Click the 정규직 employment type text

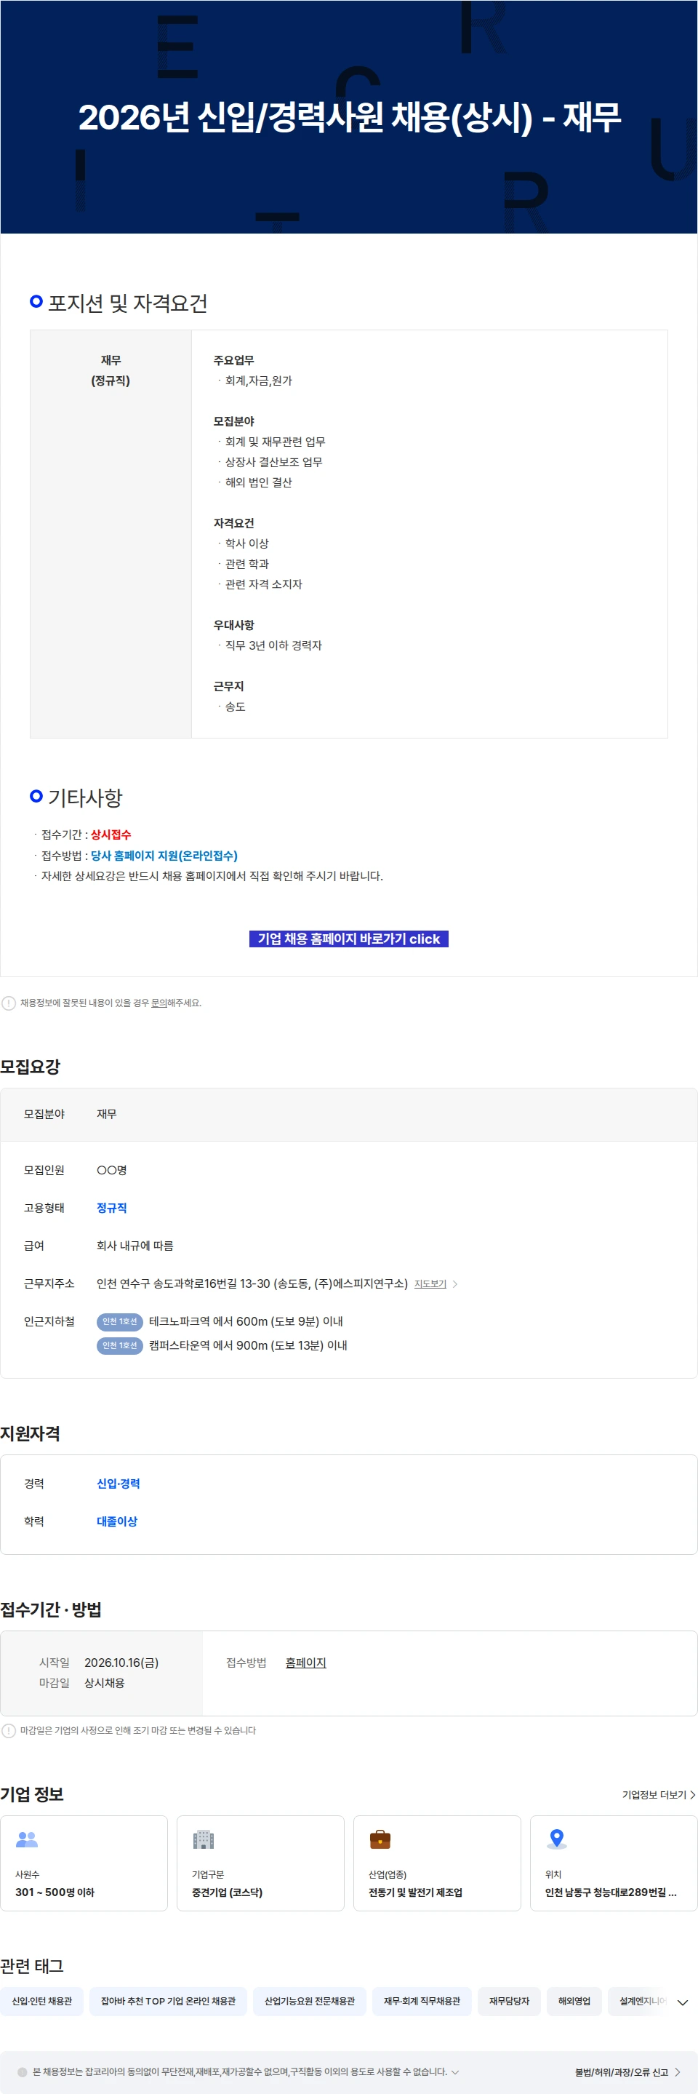[x=111, y=1208]
